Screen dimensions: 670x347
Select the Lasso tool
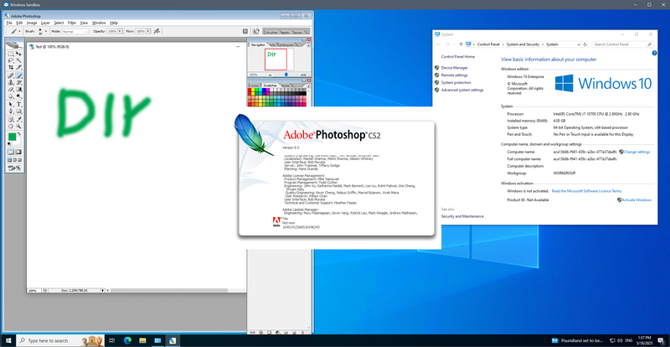point(11,60)
